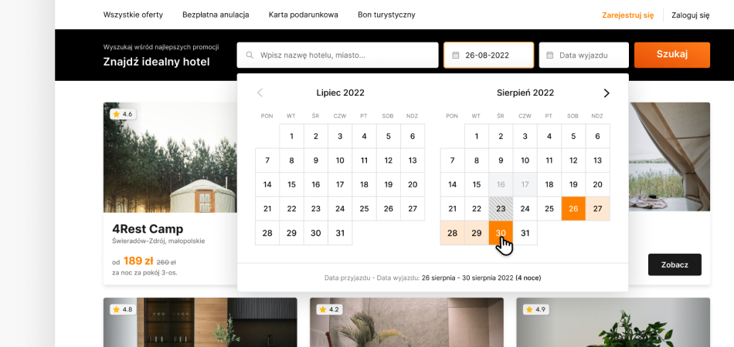The height and width of the screenshot is (347, 734).
Task: Click hatched day 23 in Sierpień
Action: coord(501,209)
